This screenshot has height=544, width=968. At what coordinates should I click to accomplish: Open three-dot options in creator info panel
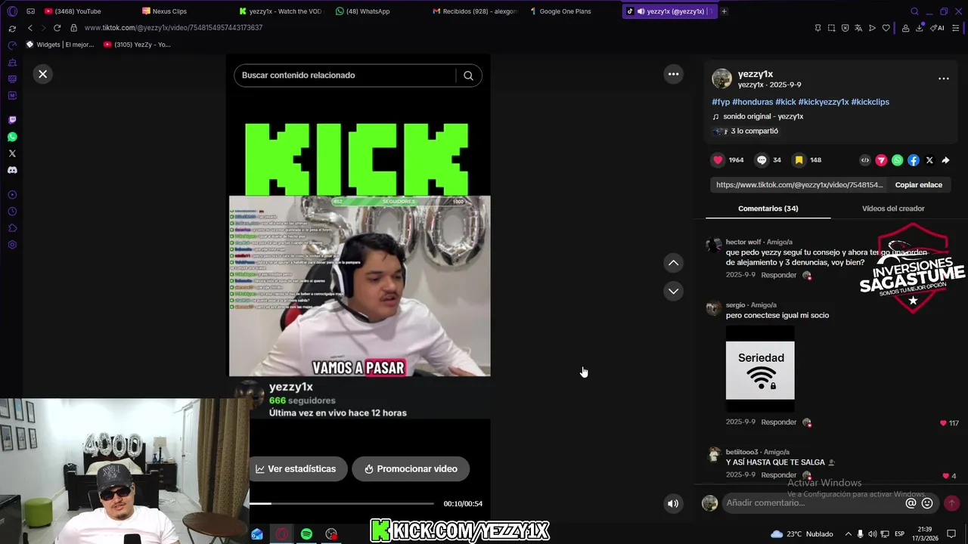pos(944,79)
